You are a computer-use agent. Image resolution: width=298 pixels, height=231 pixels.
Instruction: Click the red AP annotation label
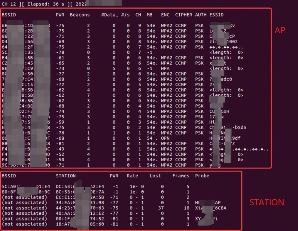tap(280, 30)
